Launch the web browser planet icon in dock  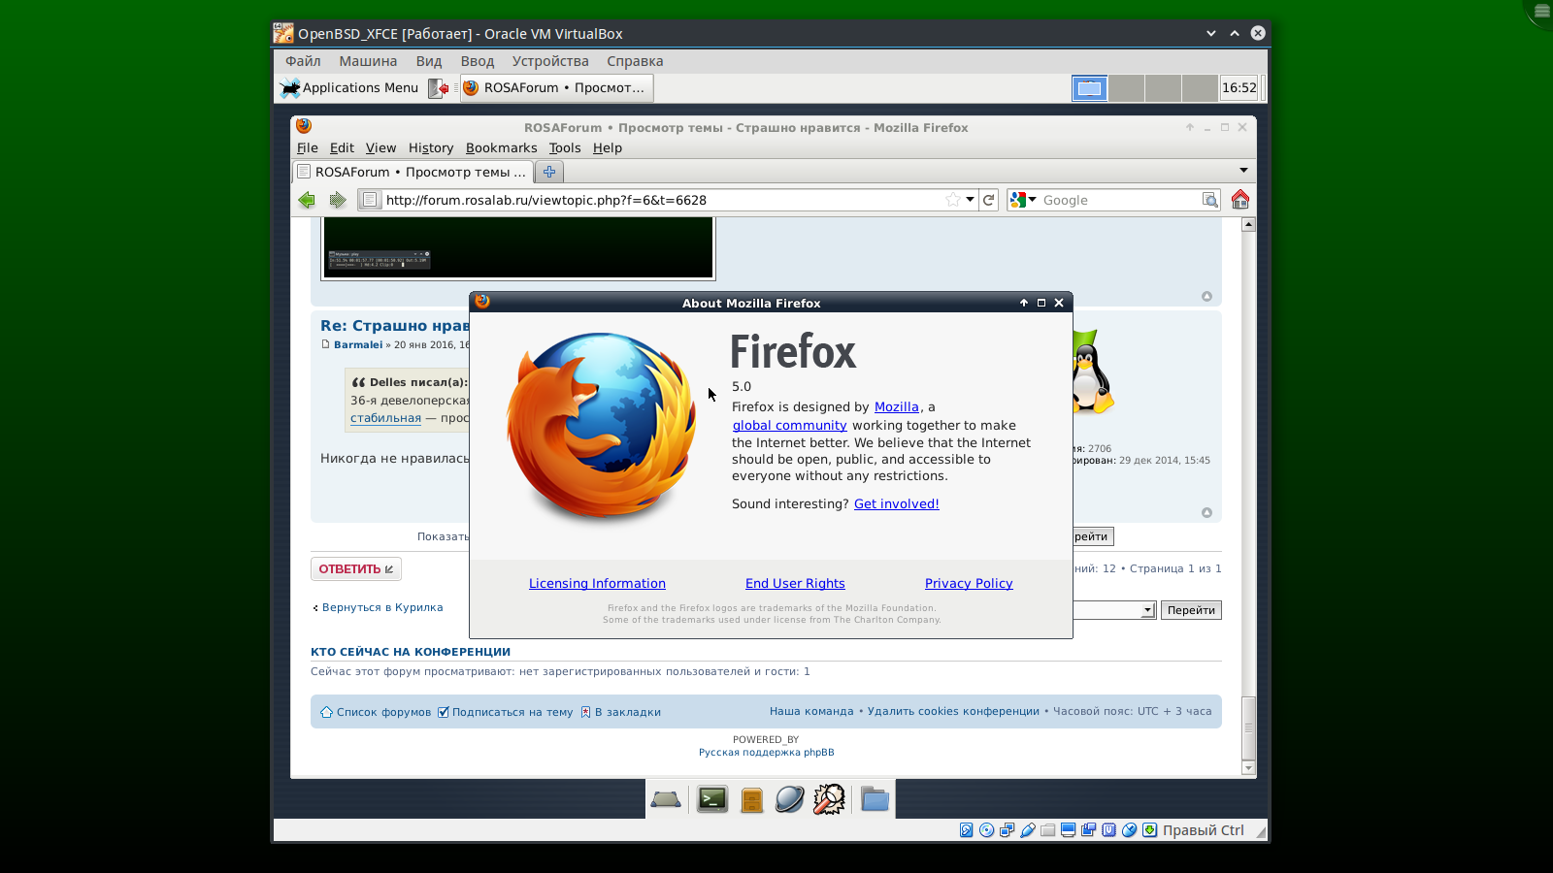pos(789,799)
